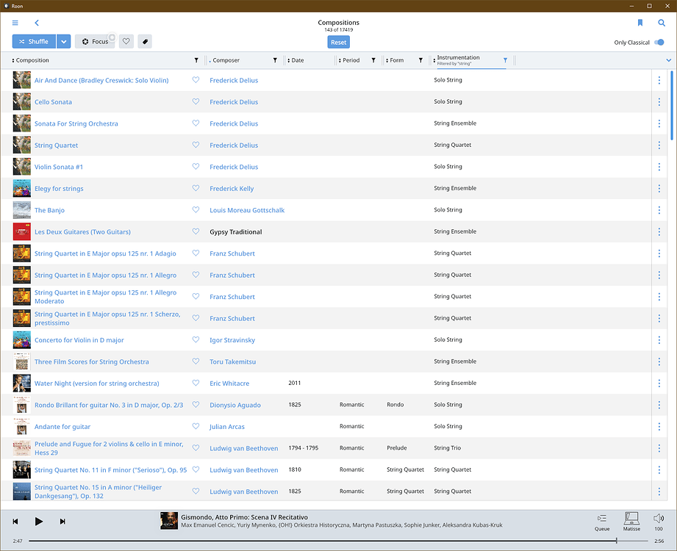Click the bookmark icon at top right

pos(640,23)
